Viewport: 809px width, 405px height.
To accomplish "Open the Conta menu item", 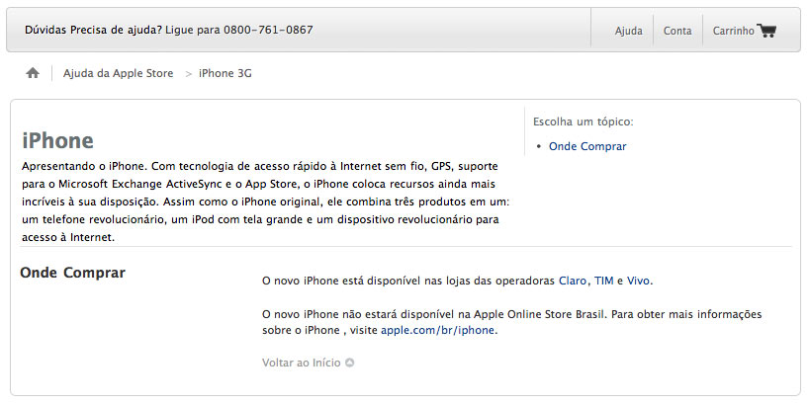I will pyautogui.click(x=677, y=31).
